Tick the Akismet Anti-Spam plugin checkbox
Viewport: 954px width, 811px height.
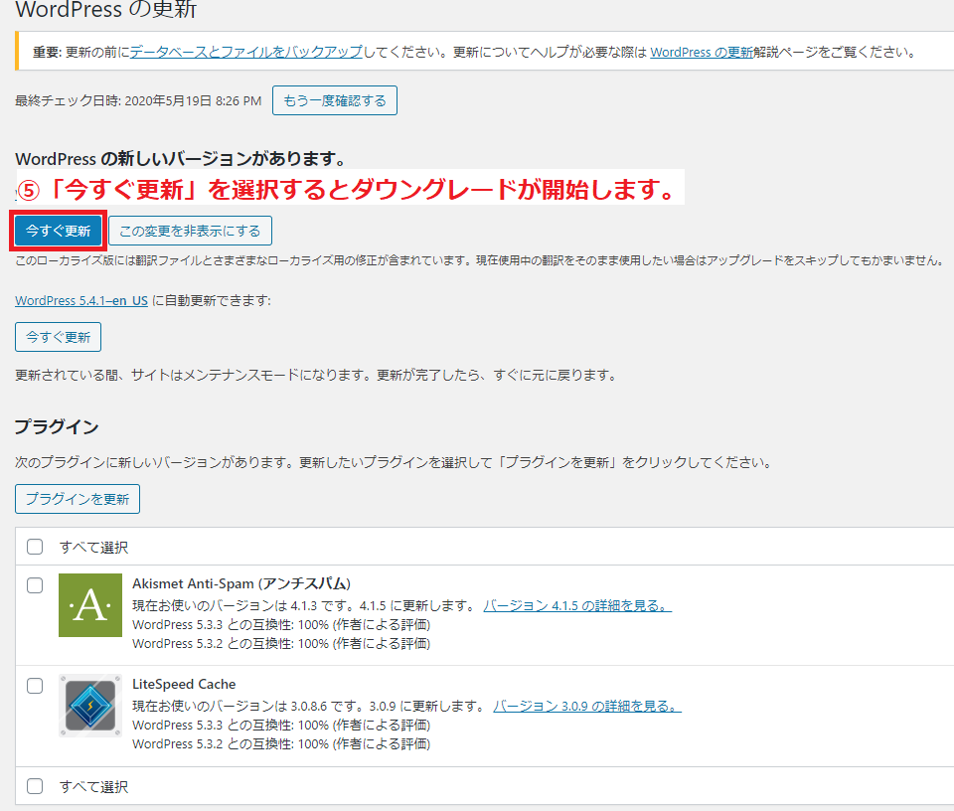35,585
